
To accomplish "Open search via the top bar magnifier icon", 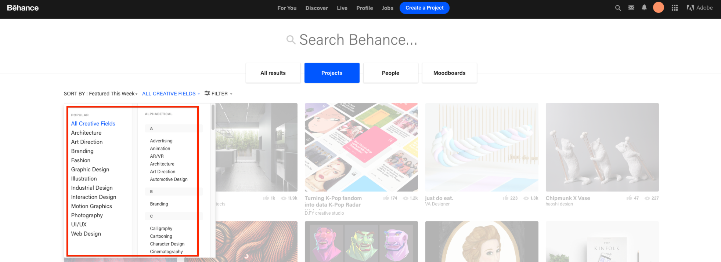I will click(x=618, y=8).
